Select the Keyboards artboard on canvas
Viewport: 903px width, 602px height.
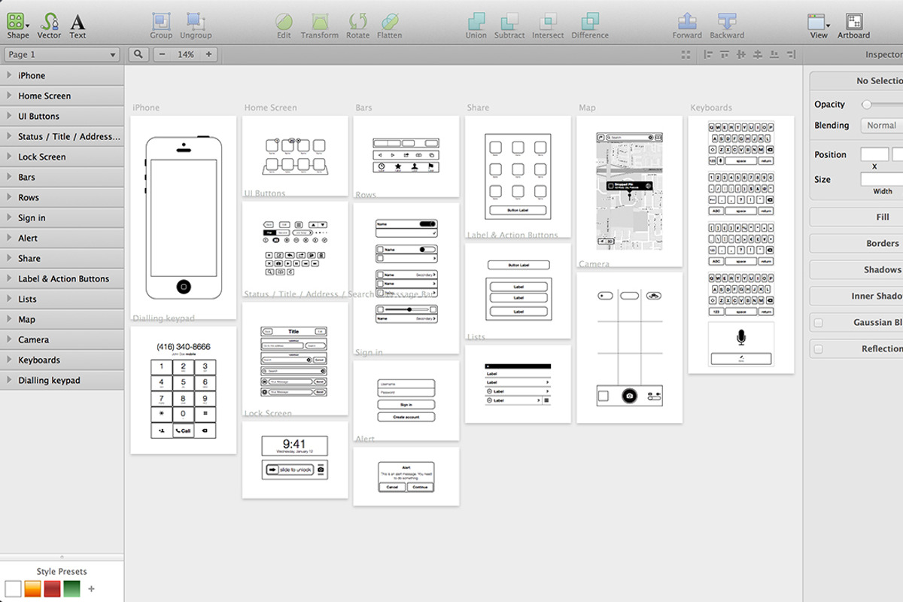741,245
